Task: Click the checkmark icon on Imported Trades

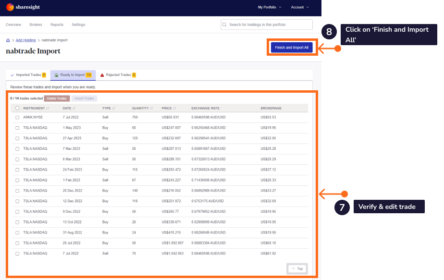Action: [x=12, y=75]
